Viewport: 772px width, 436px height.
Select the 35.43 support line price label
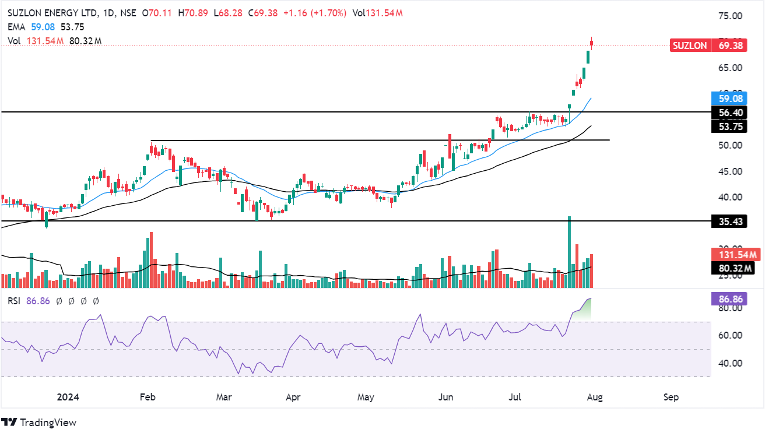pos(729,221)
